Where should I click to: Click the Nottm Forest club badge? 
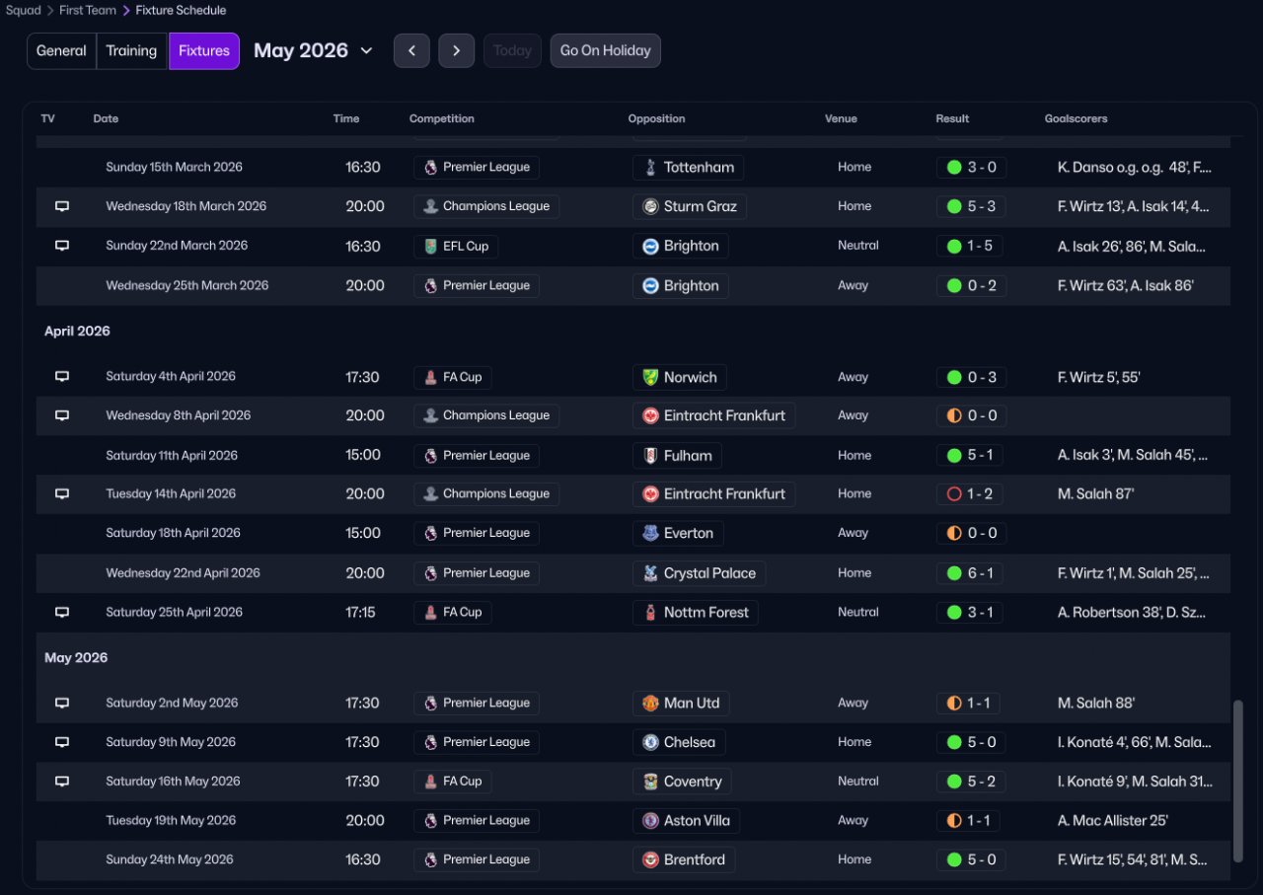click(x=650, y=612)
